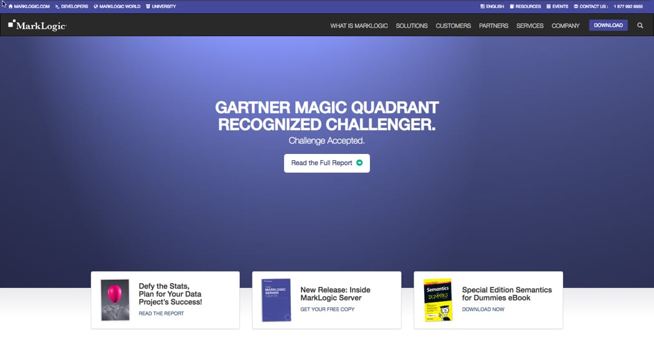Open the MARKLOGIC.COM top link
Viewport: 654px width, 344px height.
click(x=32, y=6)
